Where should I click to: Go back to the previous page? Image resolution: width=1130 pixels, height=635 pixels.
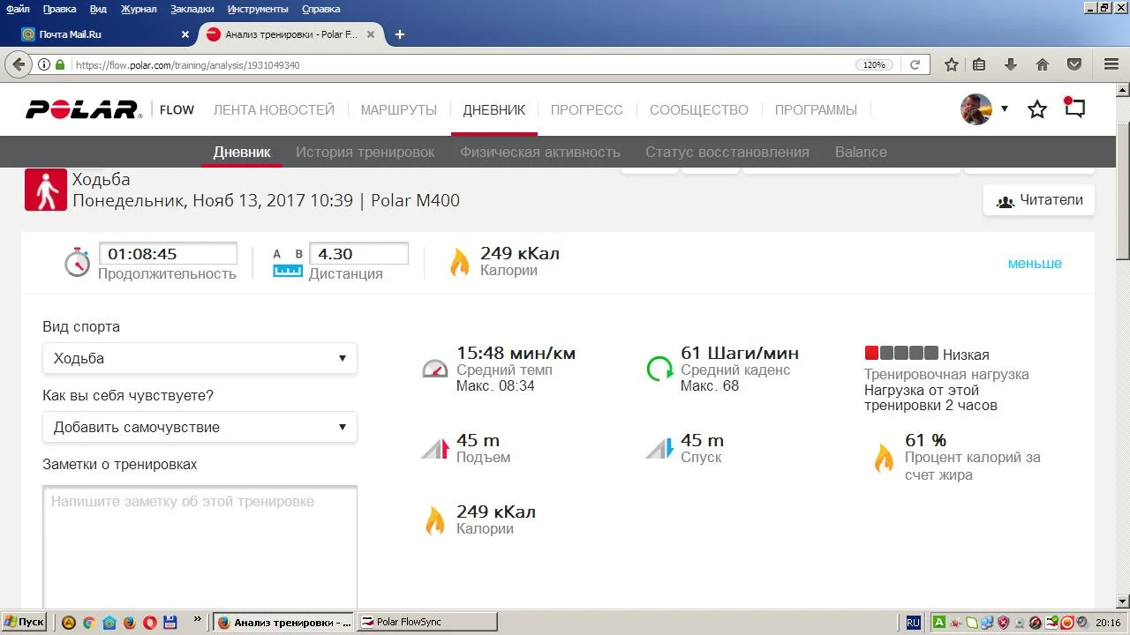click(x=18, y=64)
